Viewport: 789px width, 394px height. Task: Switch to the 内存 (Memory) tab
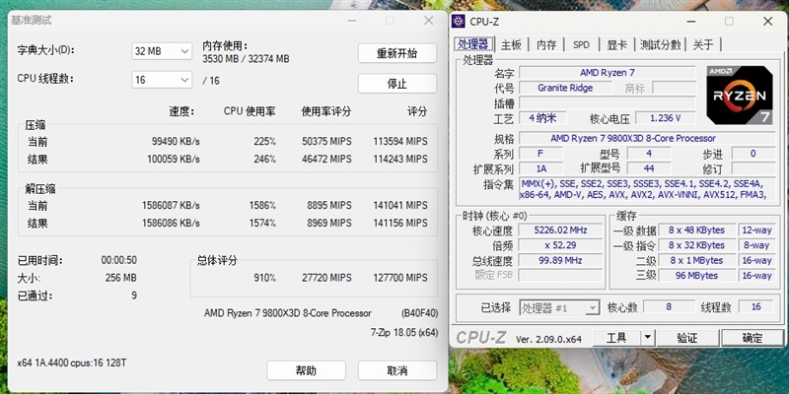click(546, 44)
